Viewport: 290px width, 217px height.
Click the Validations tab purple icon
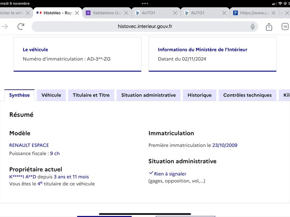[x=88, y=13]
